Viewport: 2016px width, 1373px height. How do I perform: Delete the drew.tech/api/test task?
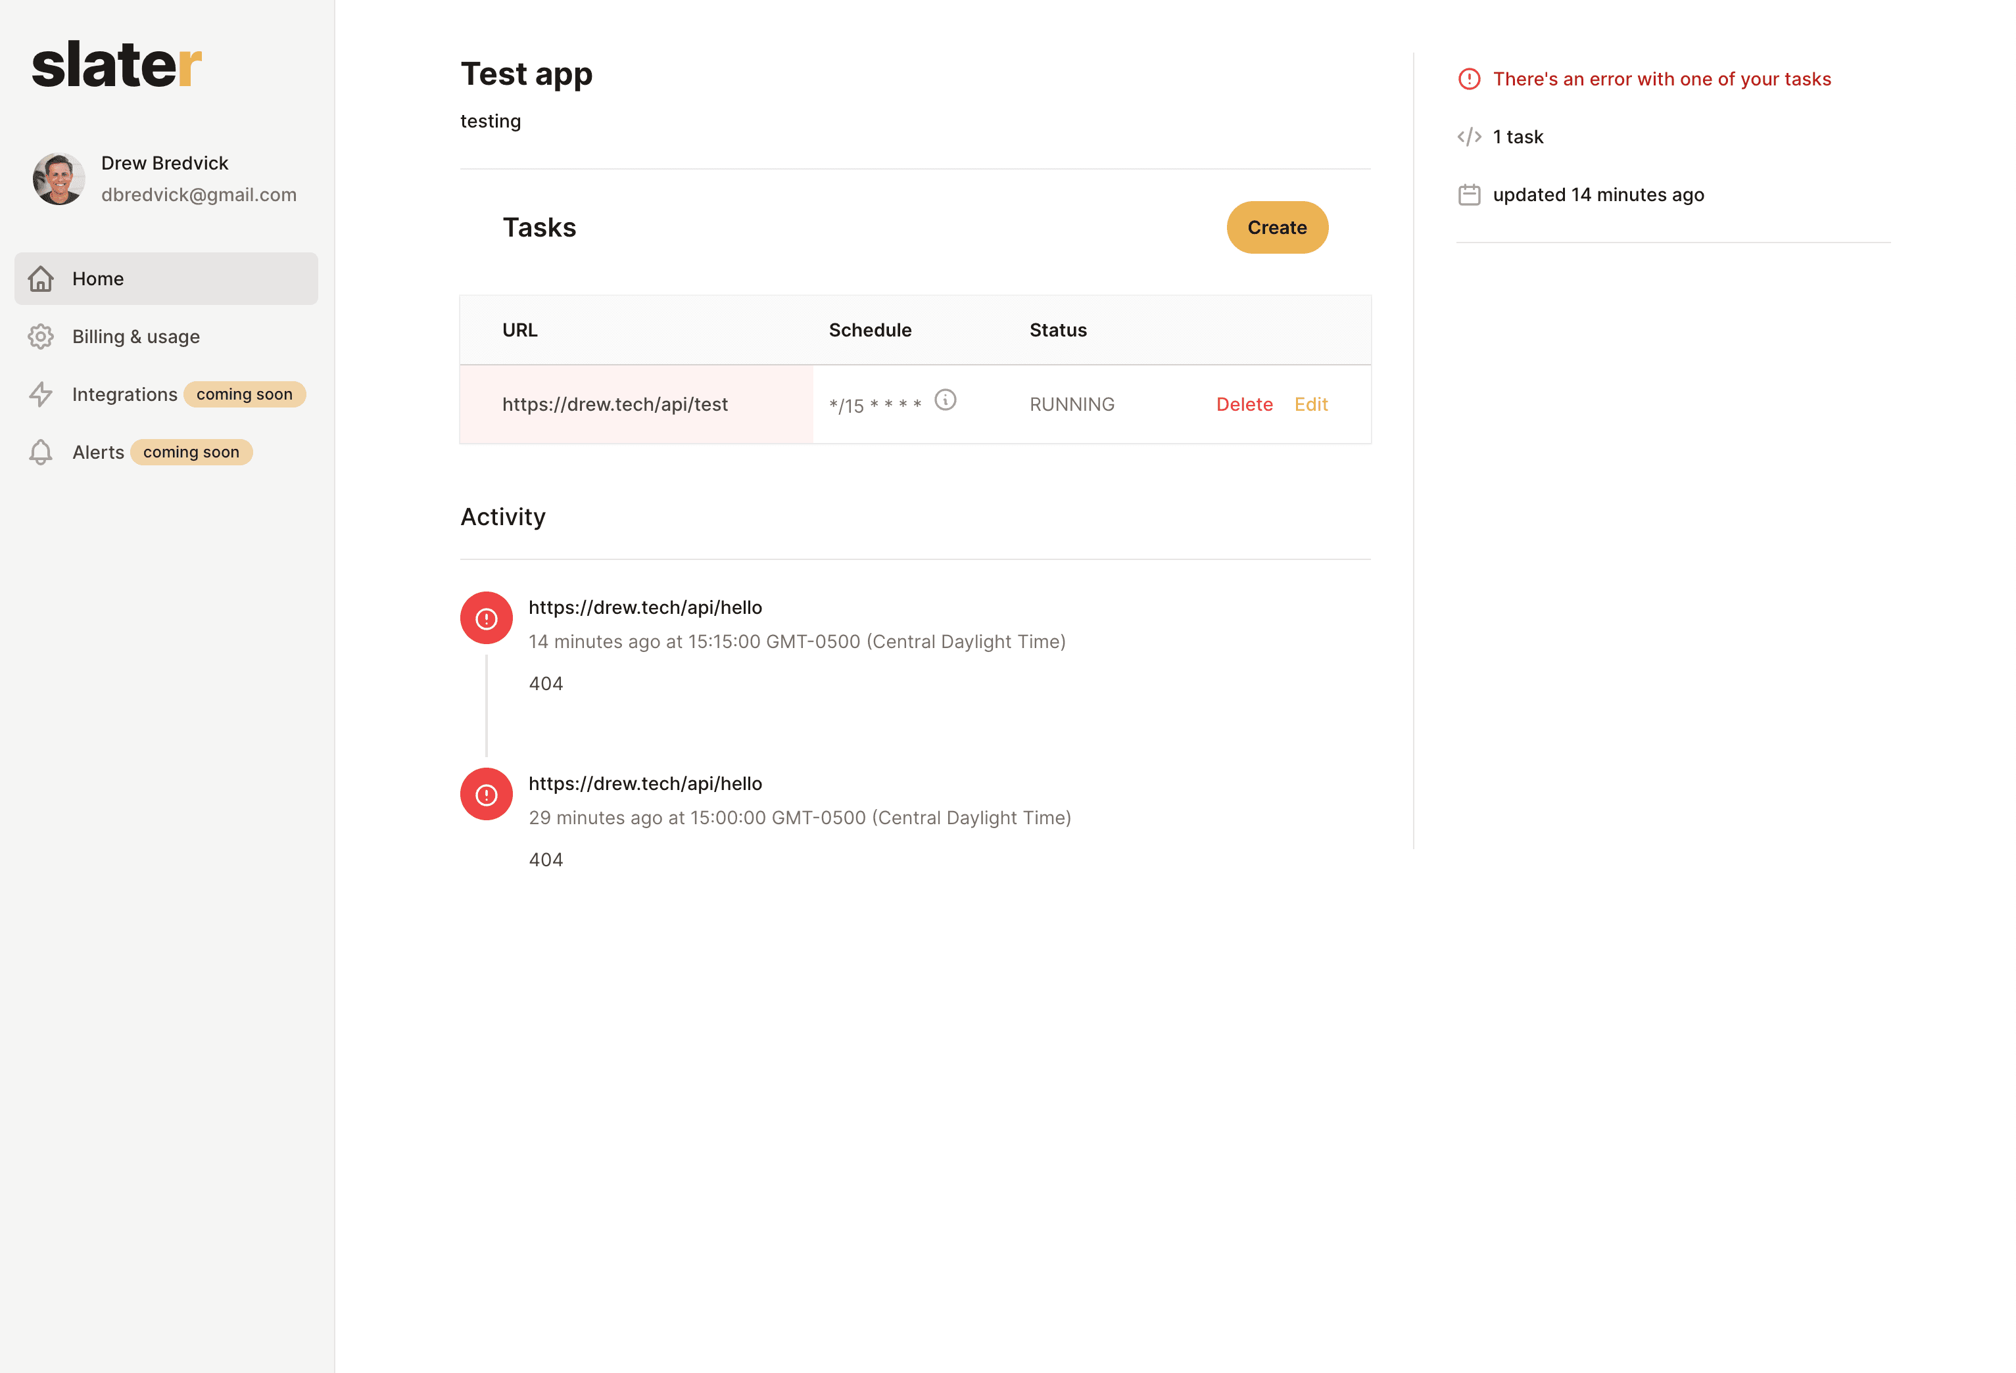point(1244,404)
